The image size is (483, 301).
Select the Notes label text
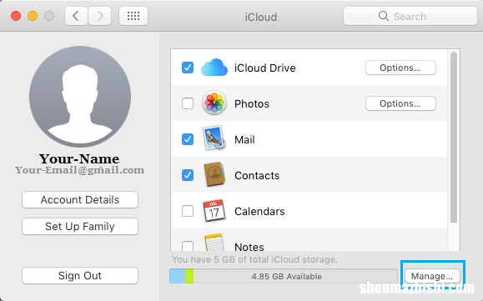tap(249, 247)
